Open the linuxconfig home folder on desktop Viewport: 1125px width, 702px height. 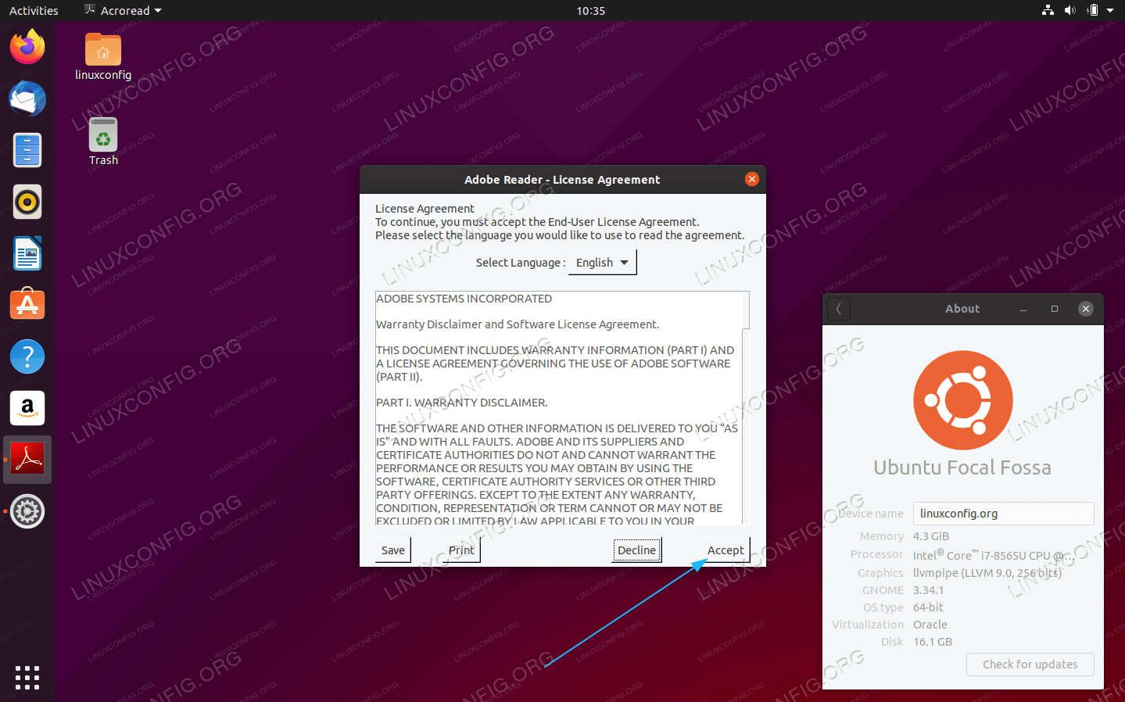[103, 57]
